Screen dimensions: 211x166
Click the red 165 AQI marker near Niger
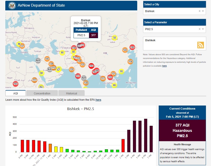point(16,84)
